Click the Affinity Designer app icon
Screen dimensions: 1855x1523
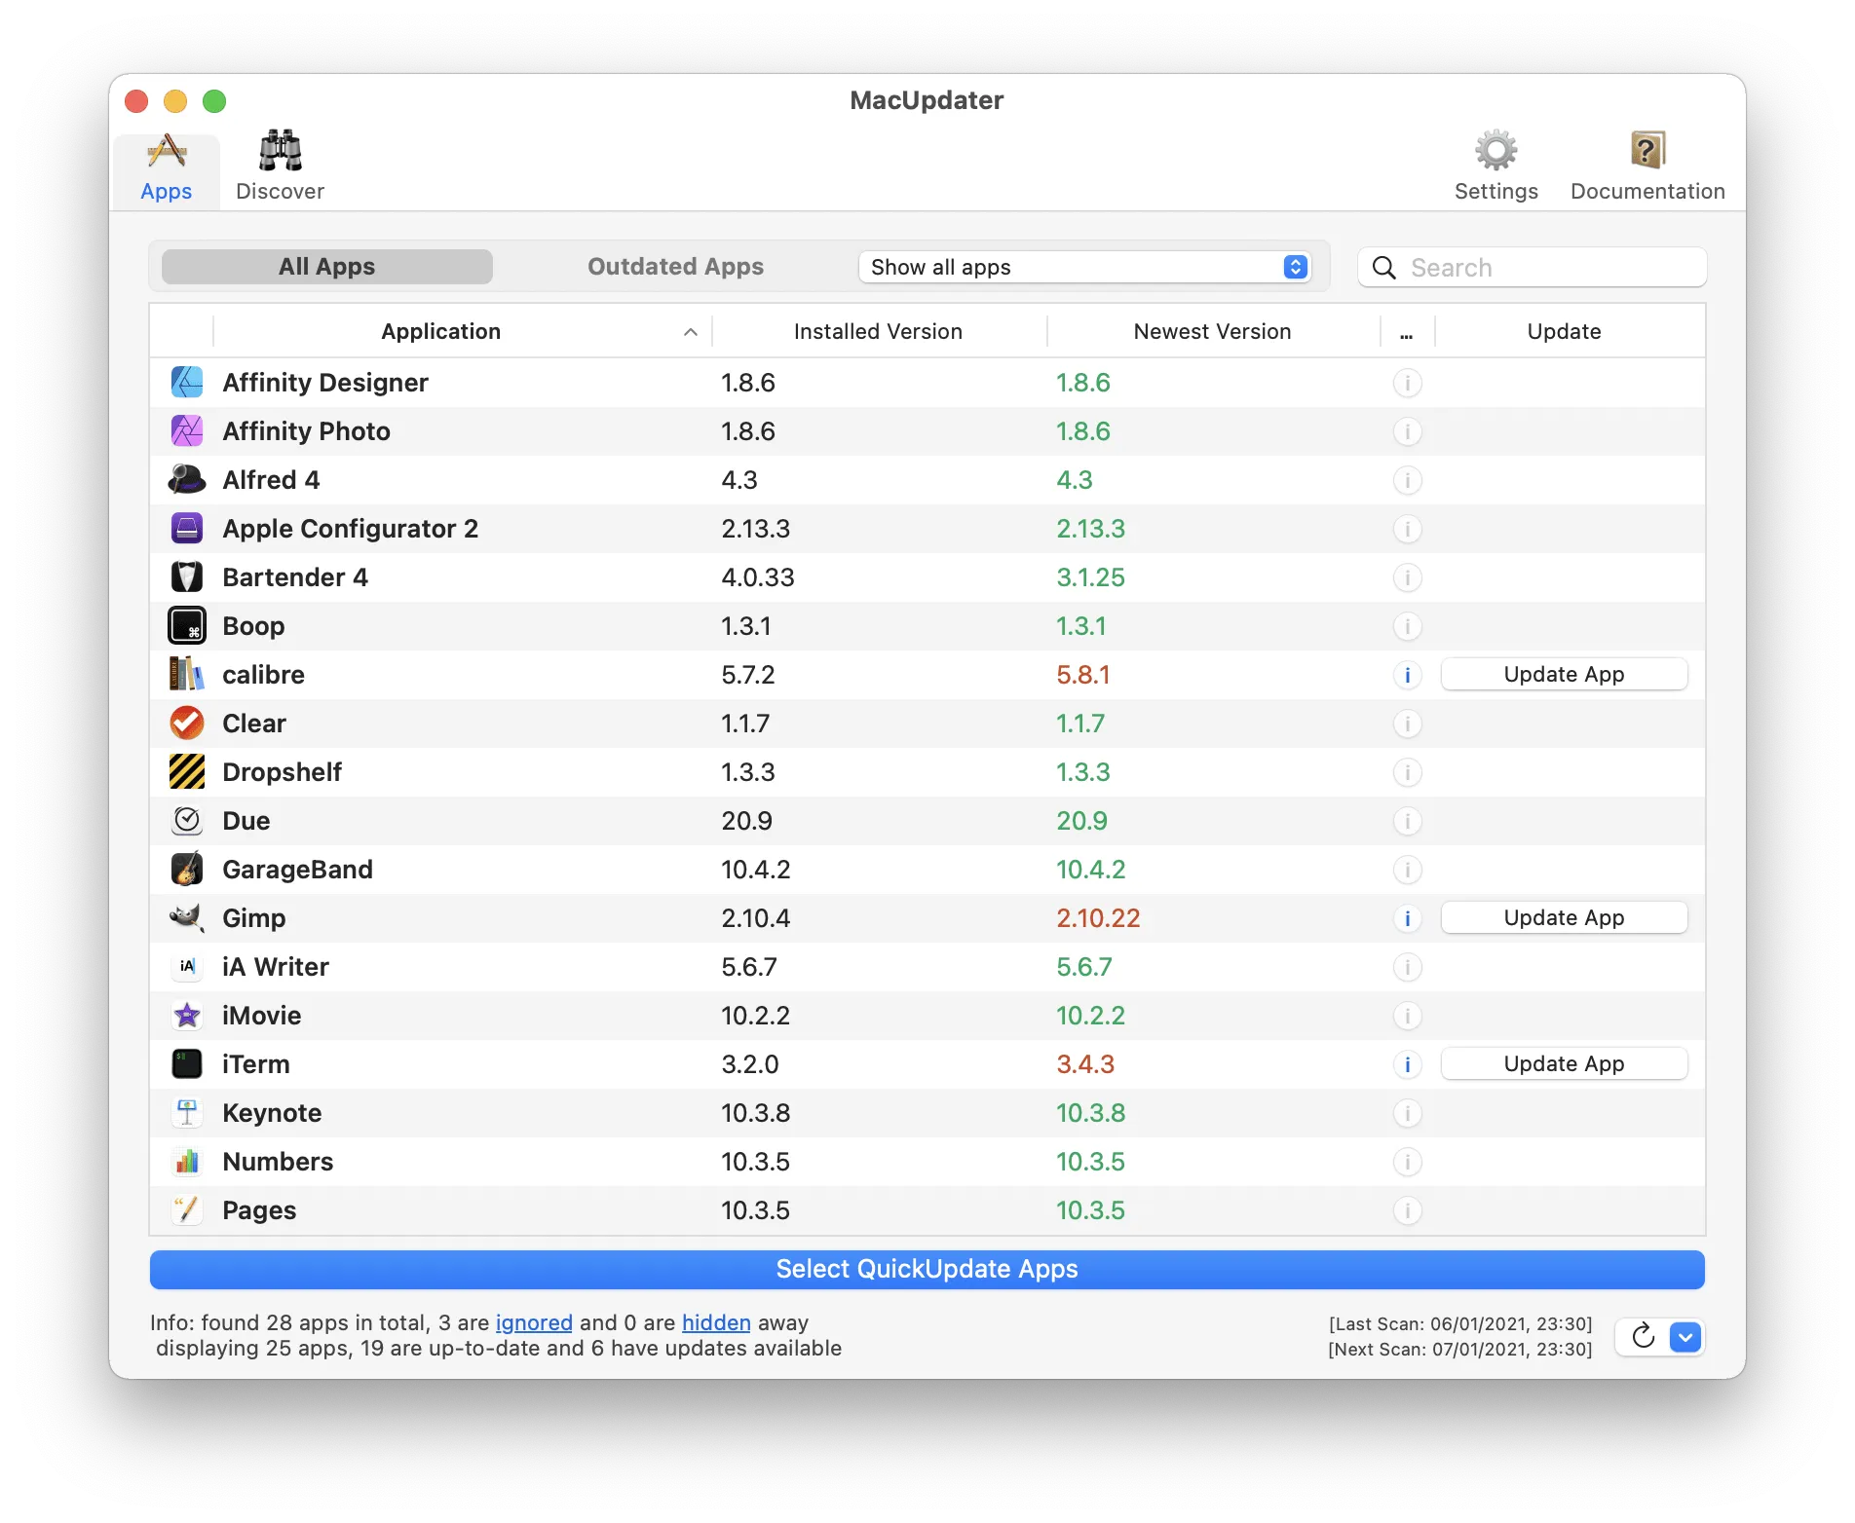point(187,382)
